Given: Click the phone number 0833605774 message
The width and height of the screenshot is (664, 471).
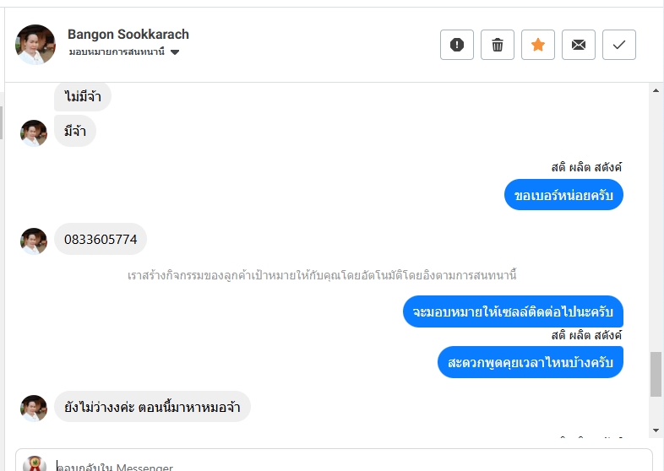Looking at the screenshot, I should point(101,239).
